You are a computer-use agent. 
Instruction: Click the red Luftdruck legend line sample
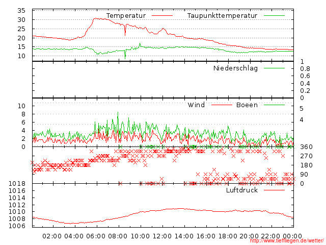coord(274,190)
